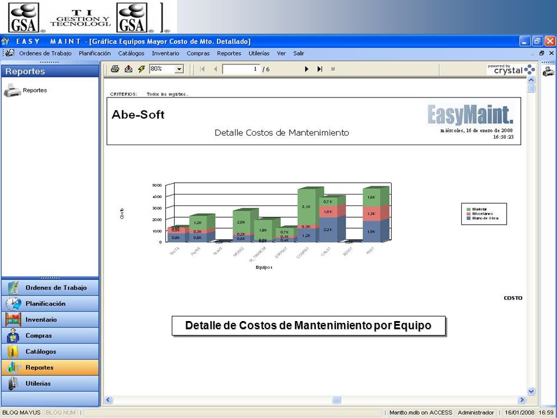Click the red Misceláneo legend swatch
The width and height of the screenshot is (557, 418).
tap(469, 214)
